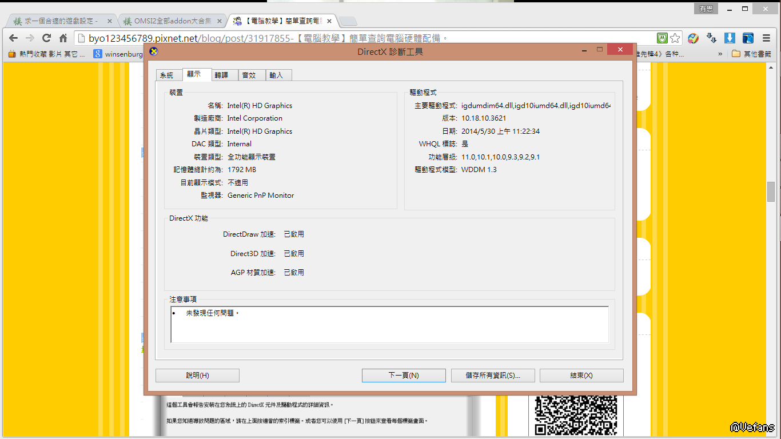The image size is (781, 439).
Task: Bookmark this page with the star icon
Action: [675, 38]
